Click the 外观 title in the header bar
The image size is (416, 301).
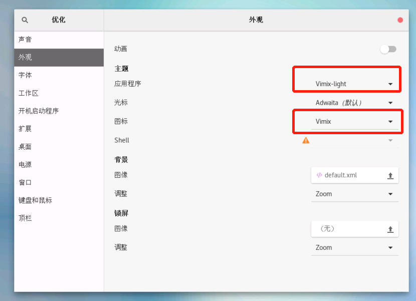pyautogui.click(x=256, y=20)
